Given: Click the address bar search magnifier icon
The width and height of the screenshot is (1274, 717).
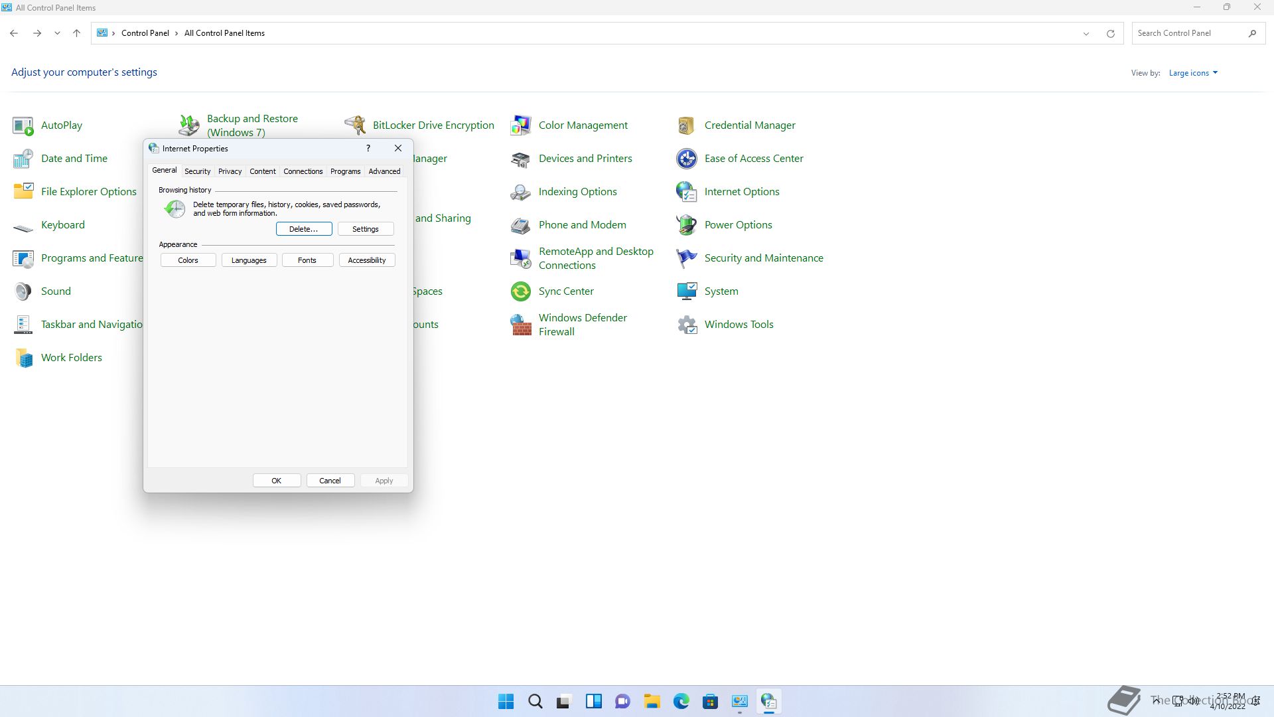Looking at the screenshot, I should [1252, 33].
